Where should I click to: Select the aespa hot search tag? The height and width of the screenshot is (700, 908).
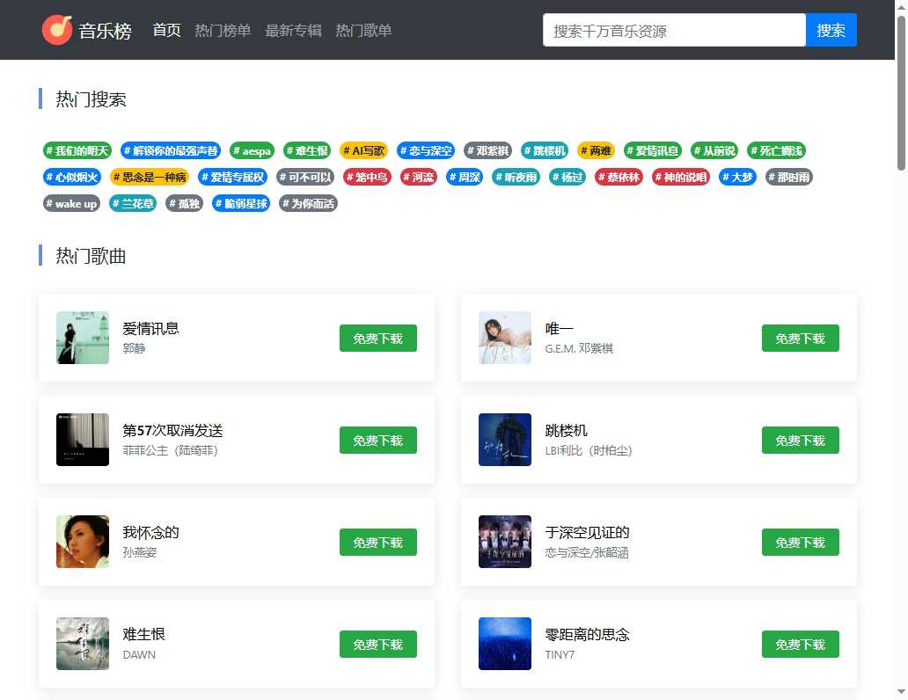(253, 150)
